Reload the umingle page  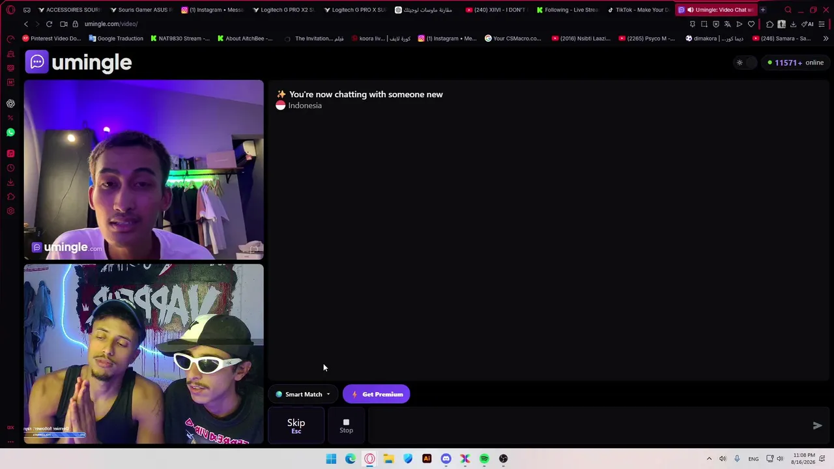point(49,24)
